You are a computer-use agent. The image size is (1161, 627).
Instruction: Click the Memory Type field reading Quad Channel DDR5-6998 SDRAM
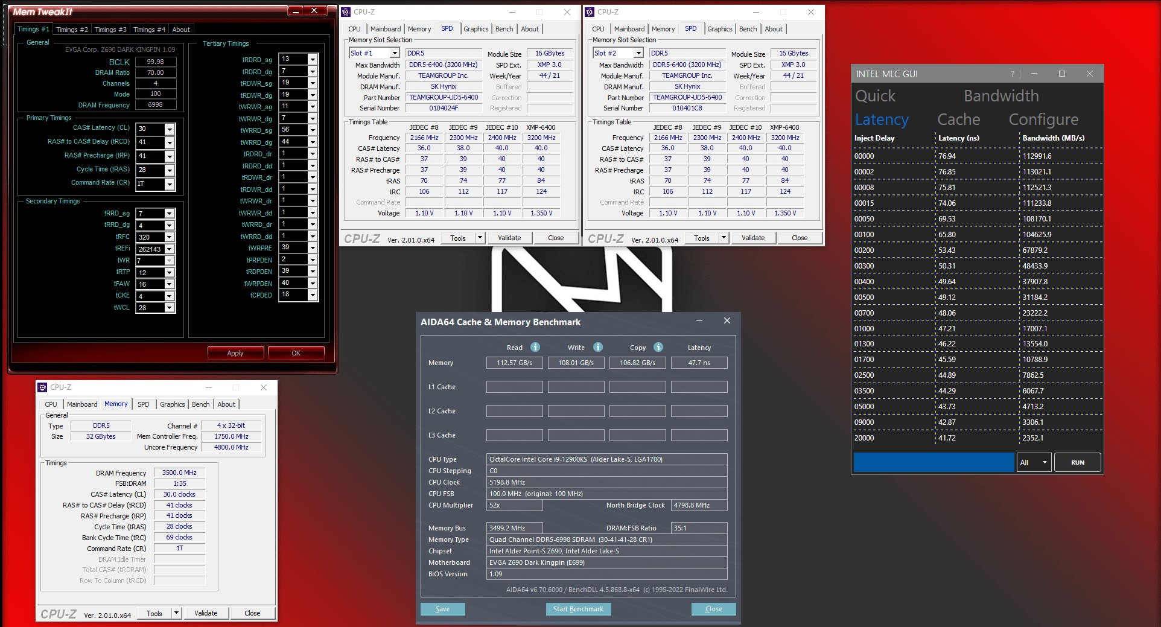point(607,539)
